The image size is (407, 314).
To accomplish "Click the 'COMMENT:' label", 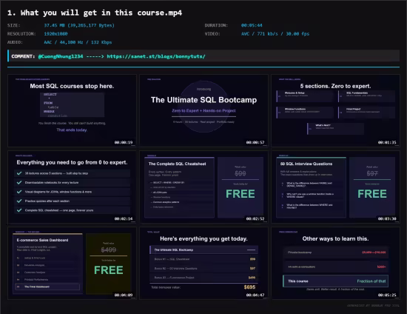I will click(23, 56).
